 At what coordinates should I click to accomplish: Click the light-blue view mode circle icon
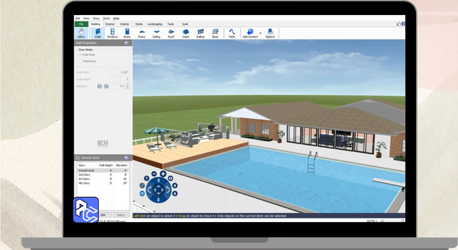tap(142, 193)
